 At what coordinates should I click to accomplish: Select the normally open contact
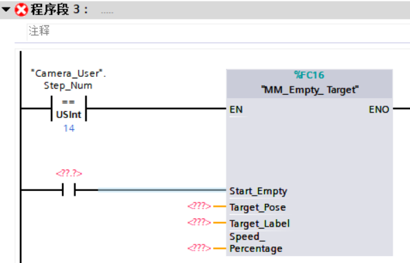[x=69, y=190]
